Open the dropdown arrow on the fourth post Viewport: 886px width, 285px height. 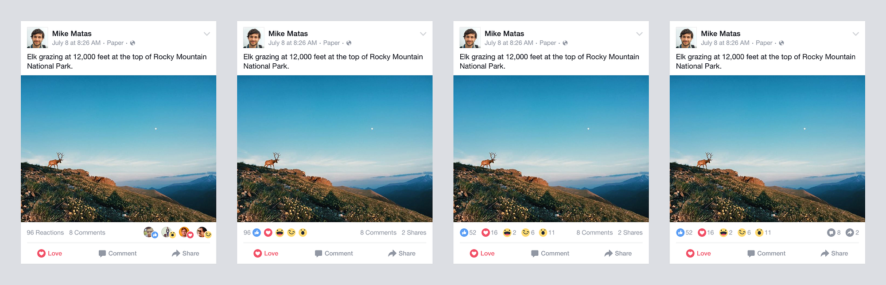click(855, 34)
